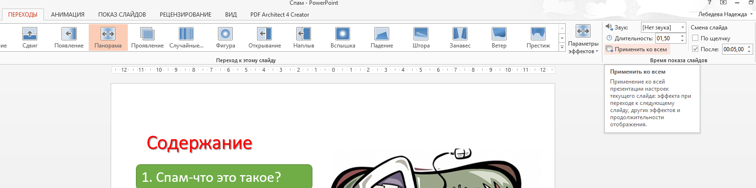Select the first Появление transition effect
The image size is (756, 188).
point(69,38)
